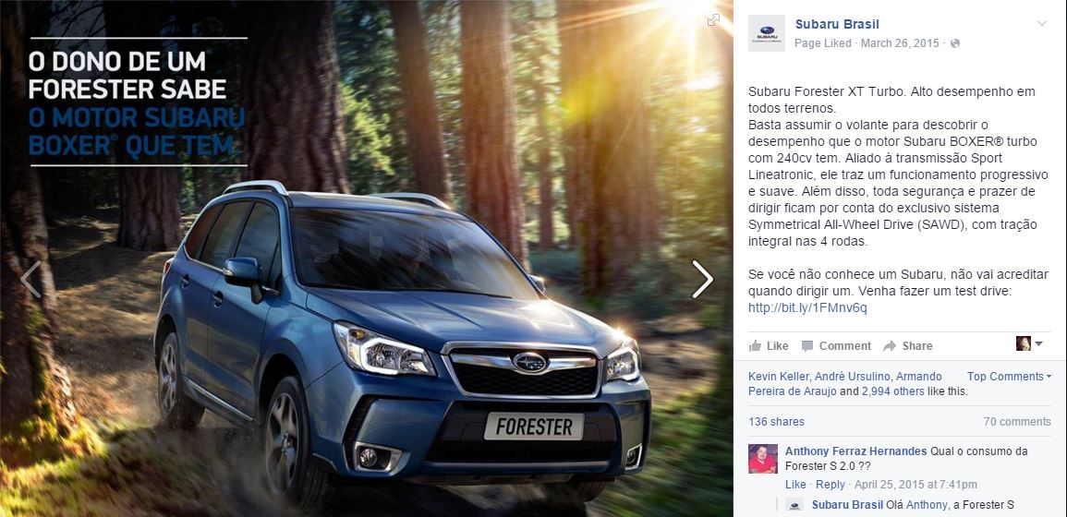The height and width of the screenshot is (517, 1067).
Task: Share the post using Share arrow
Action: coord(908,345)
